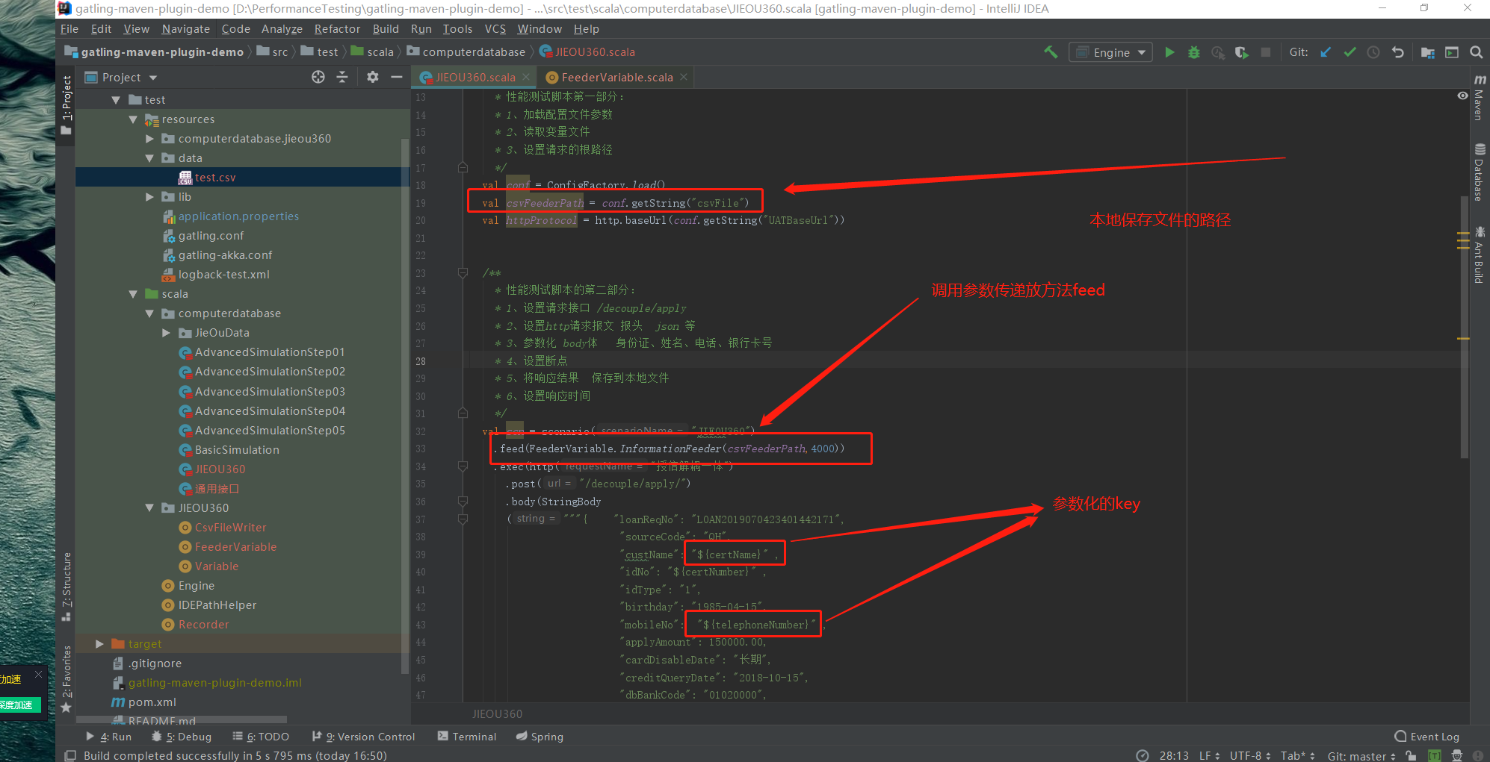The height and width of the screenshot is (762, 1490).
Task: Collapse the data folder in project tree
Action: tap(149, 158)
